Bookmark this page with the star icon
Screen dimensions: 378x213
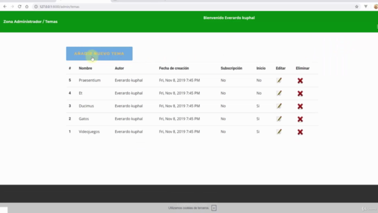click(357, 7)
